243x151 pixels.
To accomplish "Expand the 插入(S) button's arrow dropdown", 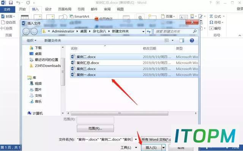I will (164, 148).
